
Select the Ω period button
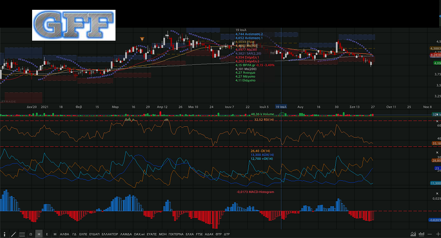pyautogui.click(x=31, y=234)
